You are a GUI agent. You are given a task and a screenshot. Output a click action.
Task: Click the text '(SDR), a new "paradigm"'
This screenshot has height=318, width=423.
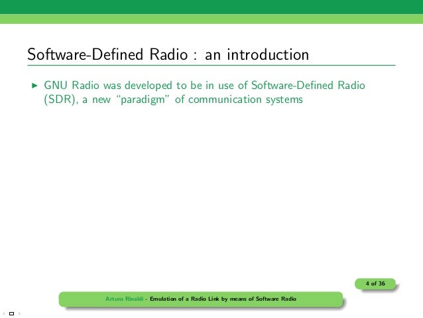[107, 100]
